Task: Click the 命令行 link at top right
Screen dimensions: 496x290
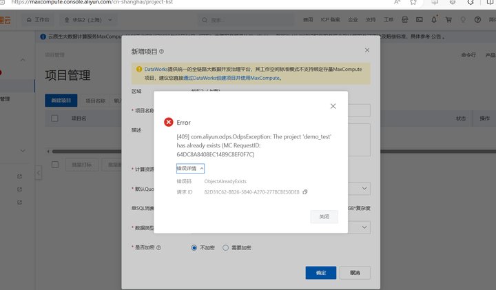Action: [x=468, y=55]
